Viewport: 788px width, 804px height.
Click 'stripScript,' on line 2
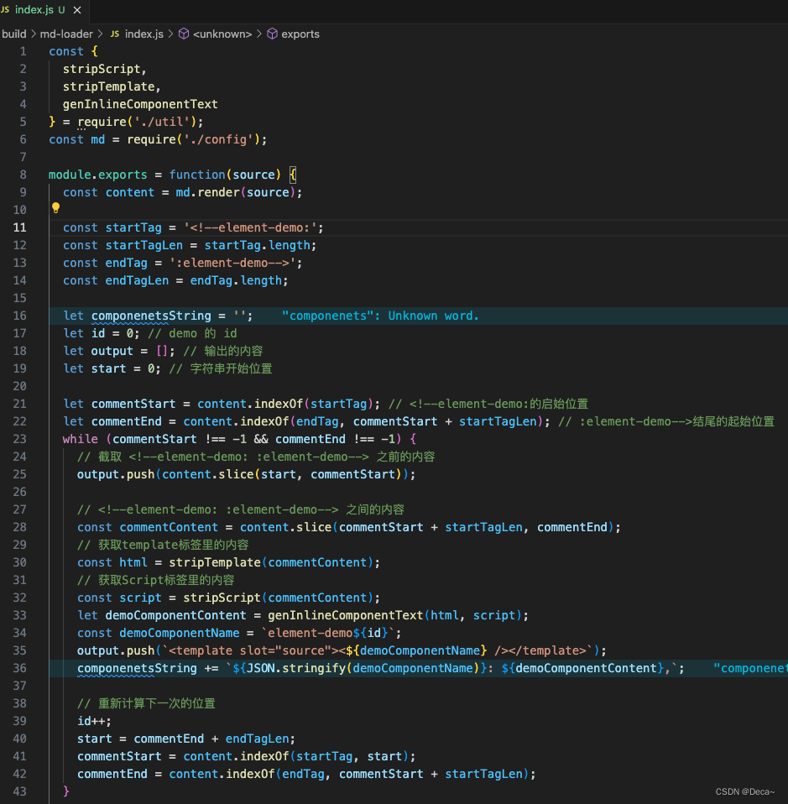[x=105, y=69]
